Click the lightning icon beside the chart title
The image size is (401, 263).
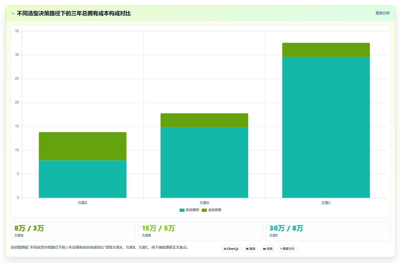[13, 14]
